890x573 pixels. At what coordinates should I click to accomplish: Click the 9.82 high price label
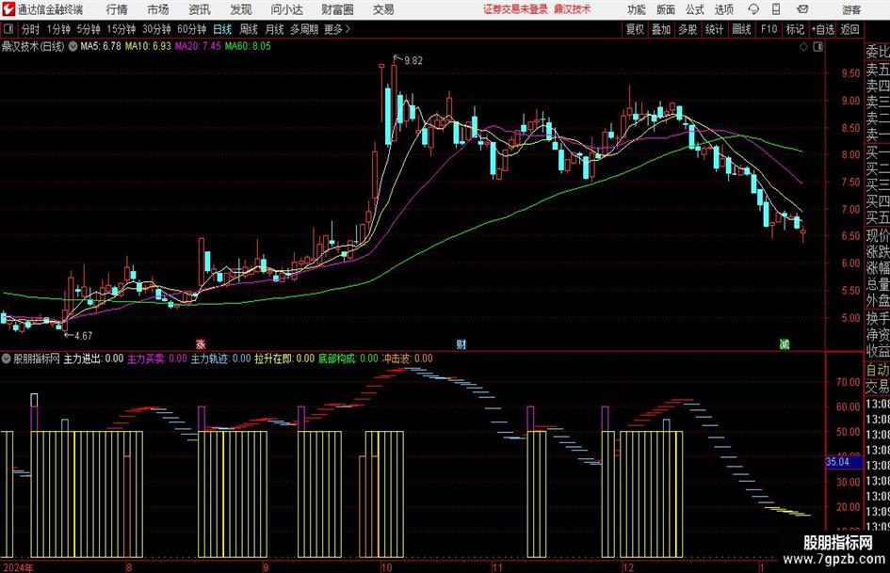click(x=413, y=61)
